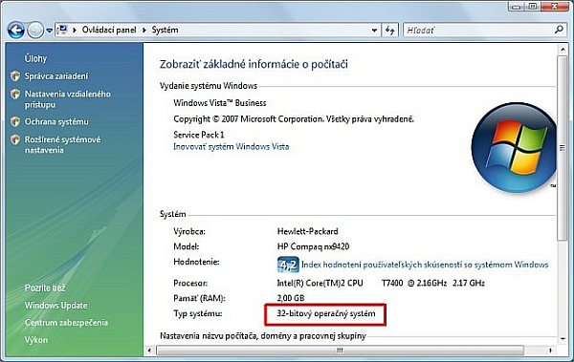Click the Intel(R) Core(TM)2 CPU value
Screen dimensions: 574x362
click(320, 283)
